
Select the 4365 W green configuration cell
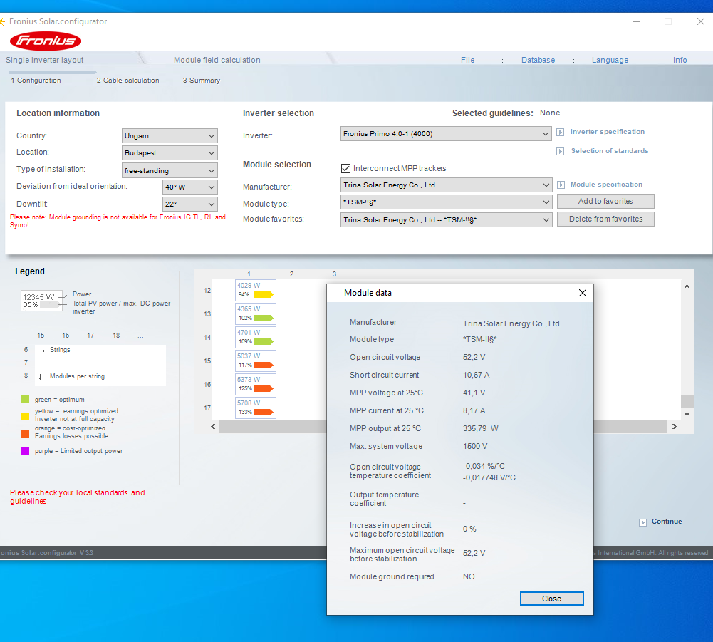tap(255, 314)
